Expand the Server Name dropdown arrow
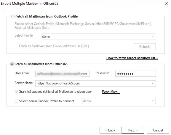Viewport: 171px width, 135px height. click(153, 84)
